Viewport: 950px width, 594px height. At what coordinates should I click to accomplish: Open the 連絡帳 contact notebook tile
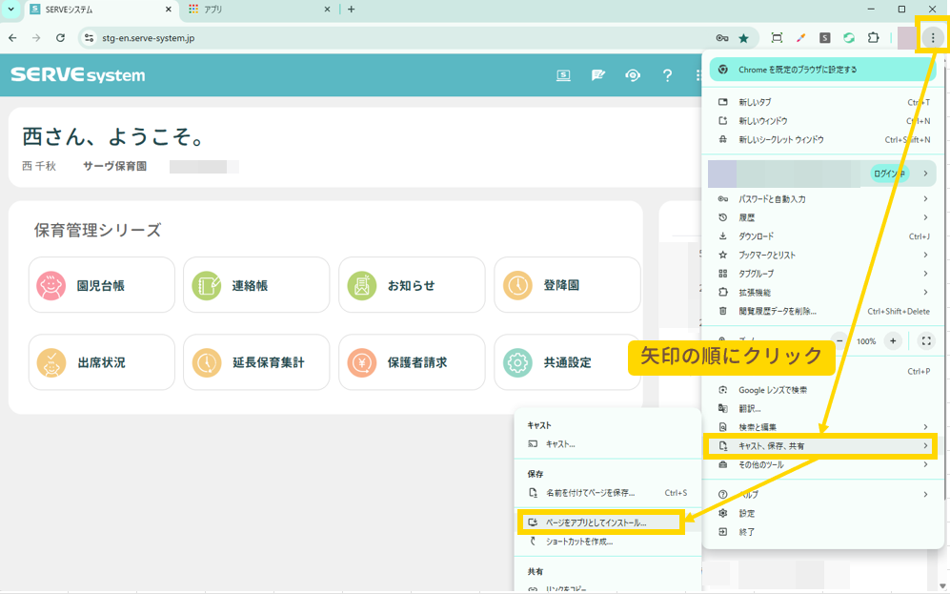point(255,285)
